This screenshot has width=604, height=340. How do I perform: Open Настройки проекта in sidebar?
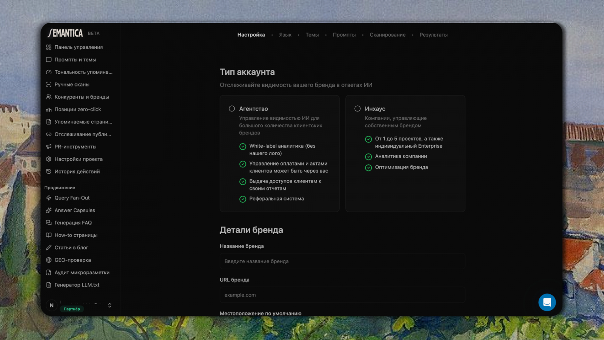[79, 159]
